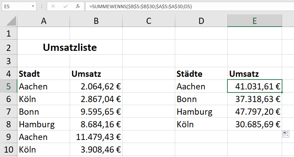Click the Select All corner triangle

(x=11, y=21)
